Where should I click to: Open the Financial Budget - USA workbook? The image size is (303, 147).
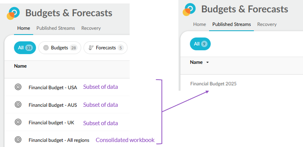53,88
